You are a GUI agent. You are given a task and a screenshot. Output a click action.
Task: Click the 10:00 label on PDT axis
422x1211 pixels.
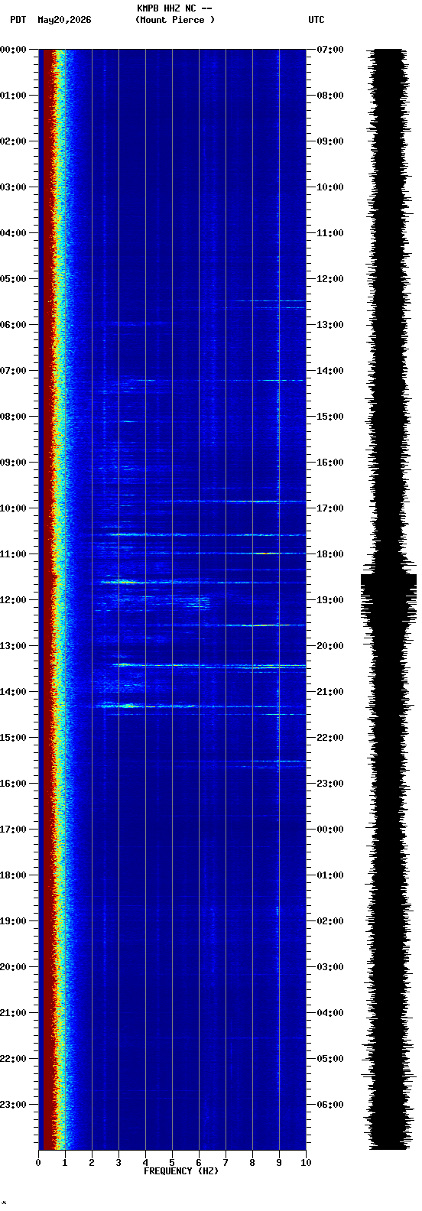point(13,508)
